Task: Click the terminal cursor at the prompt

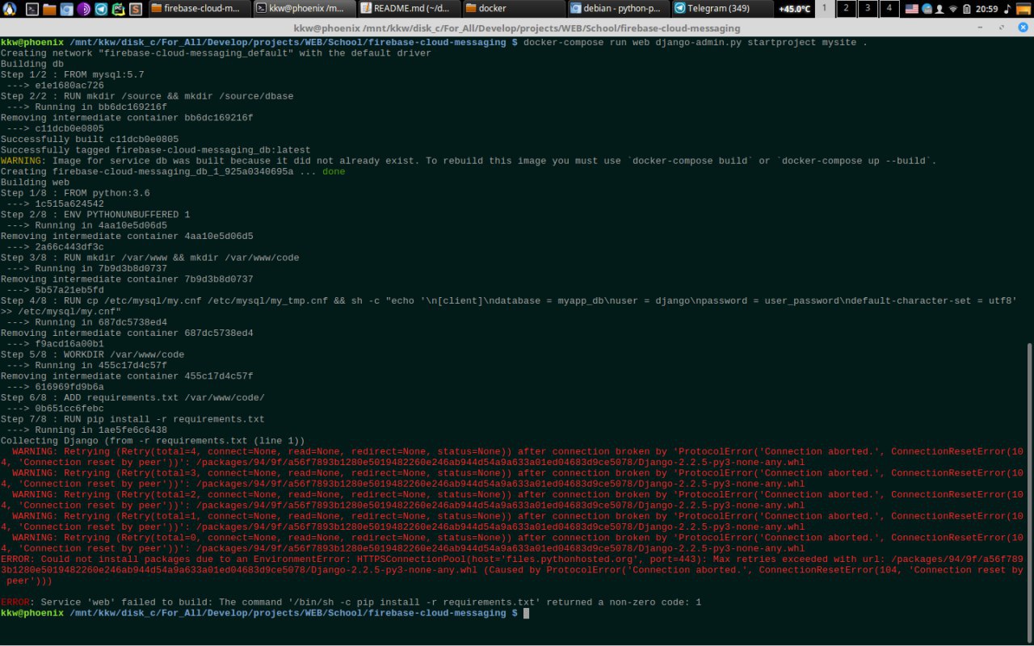Action: click(x=526, y=613)
